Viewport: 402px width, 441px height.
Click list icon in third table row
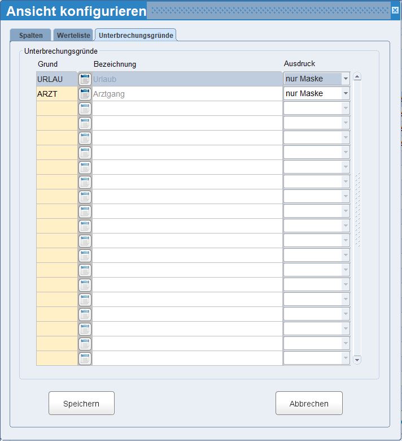coord(85,109)
